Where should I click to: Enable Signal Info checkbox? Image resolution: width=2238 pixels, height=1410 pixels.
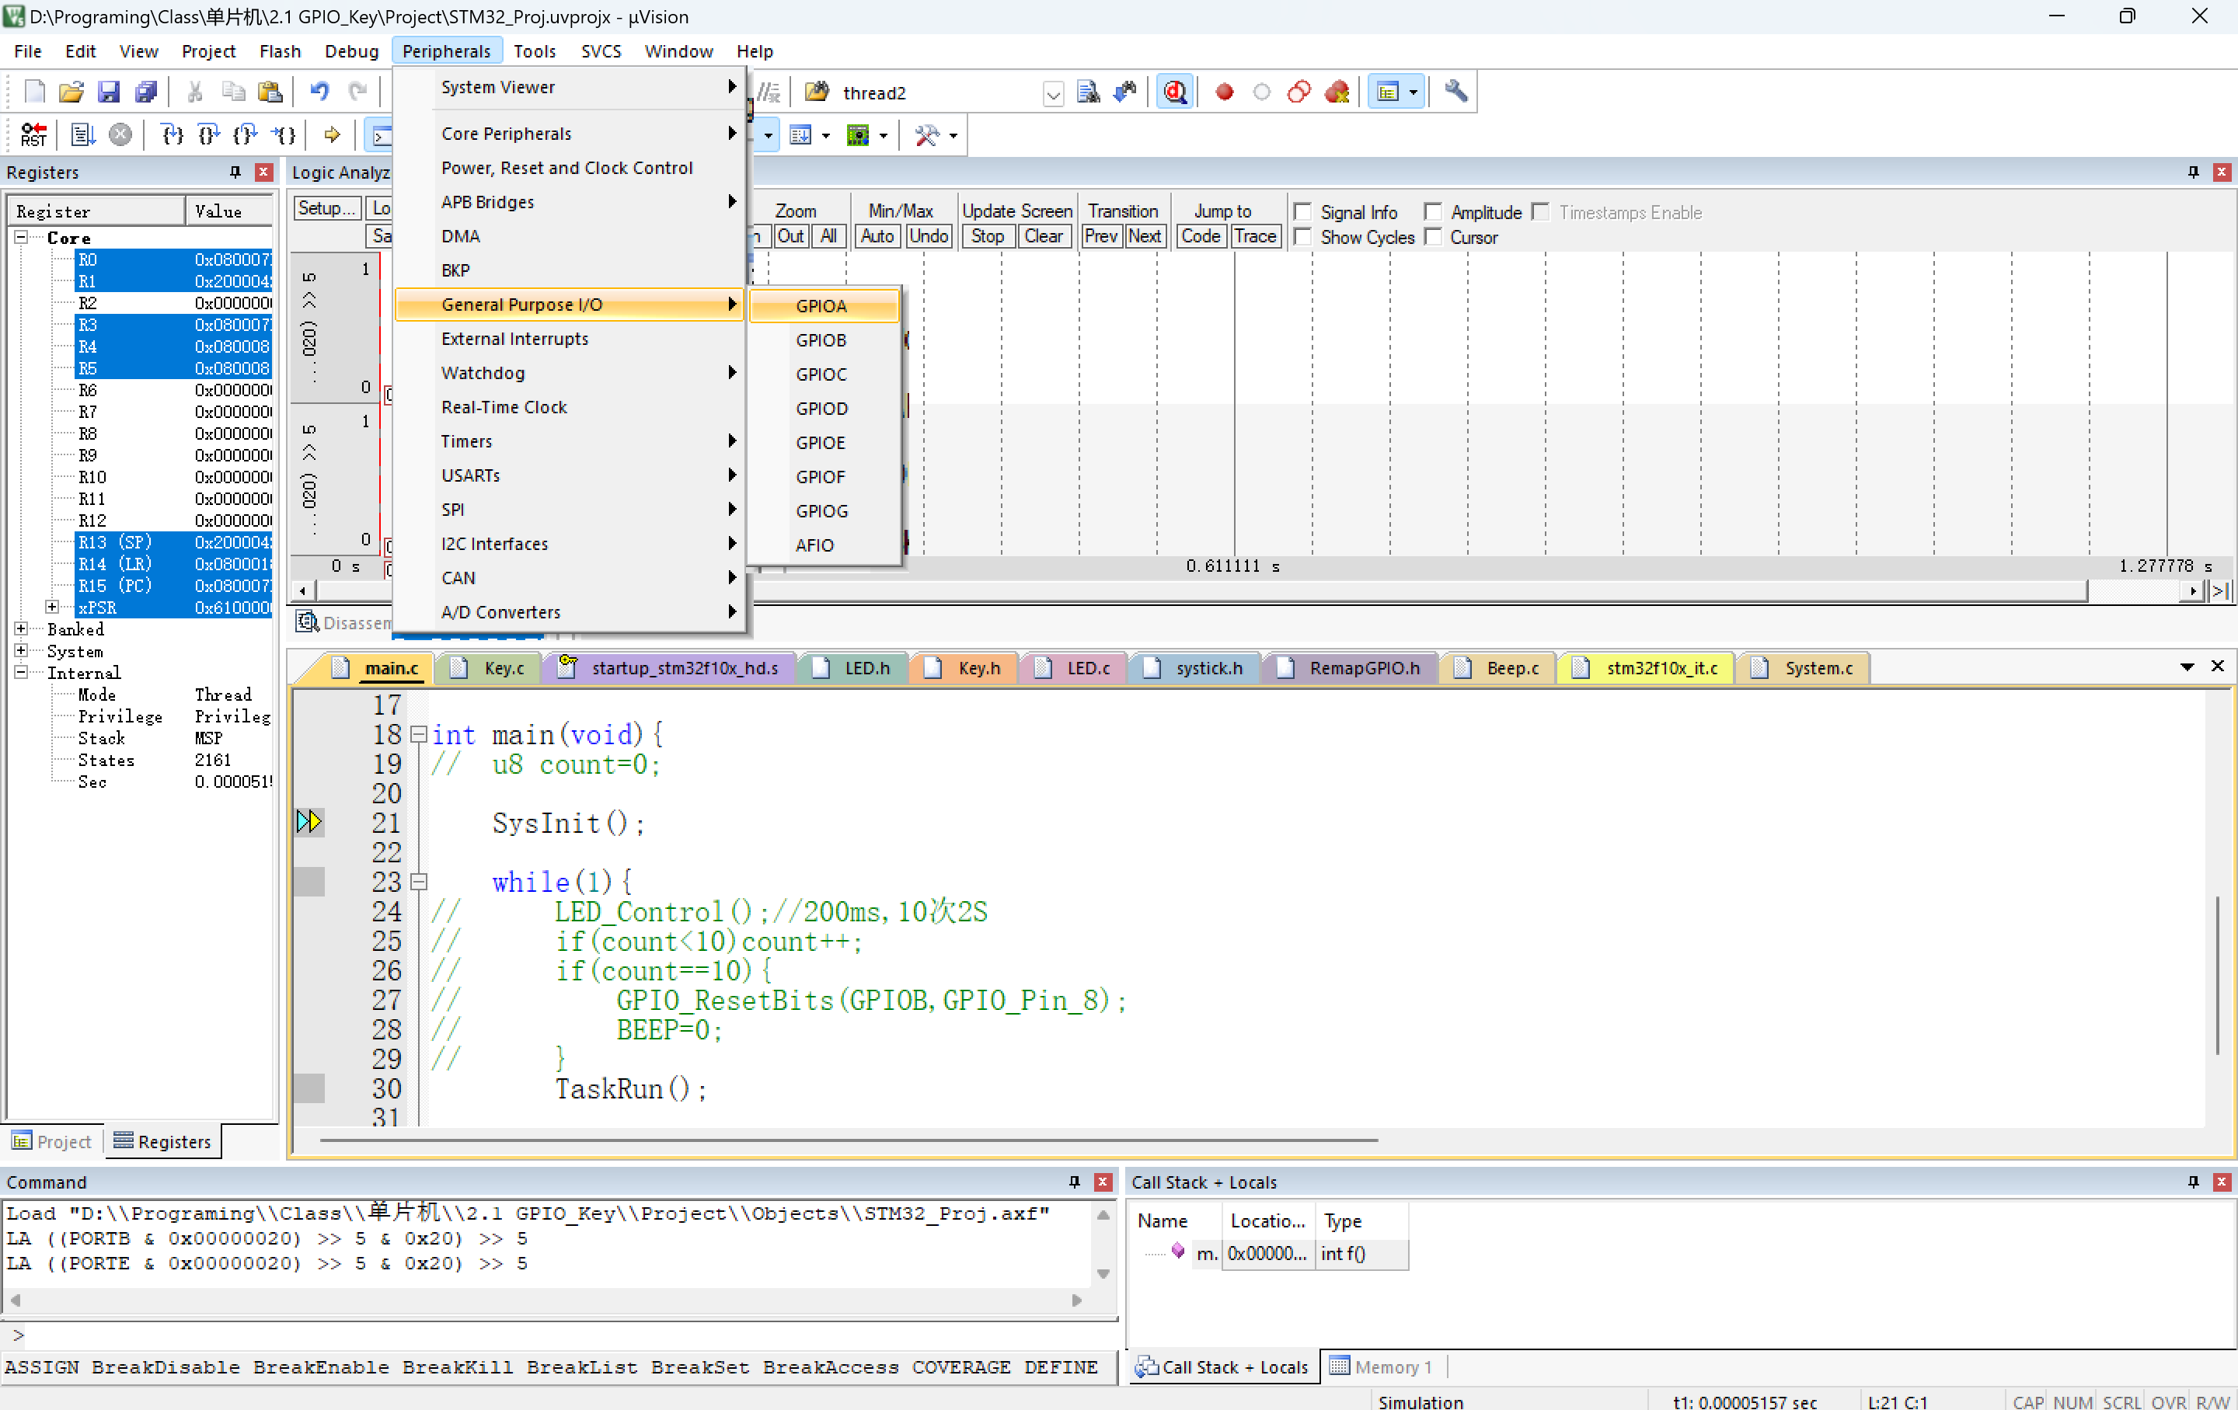click(1303, 213)
